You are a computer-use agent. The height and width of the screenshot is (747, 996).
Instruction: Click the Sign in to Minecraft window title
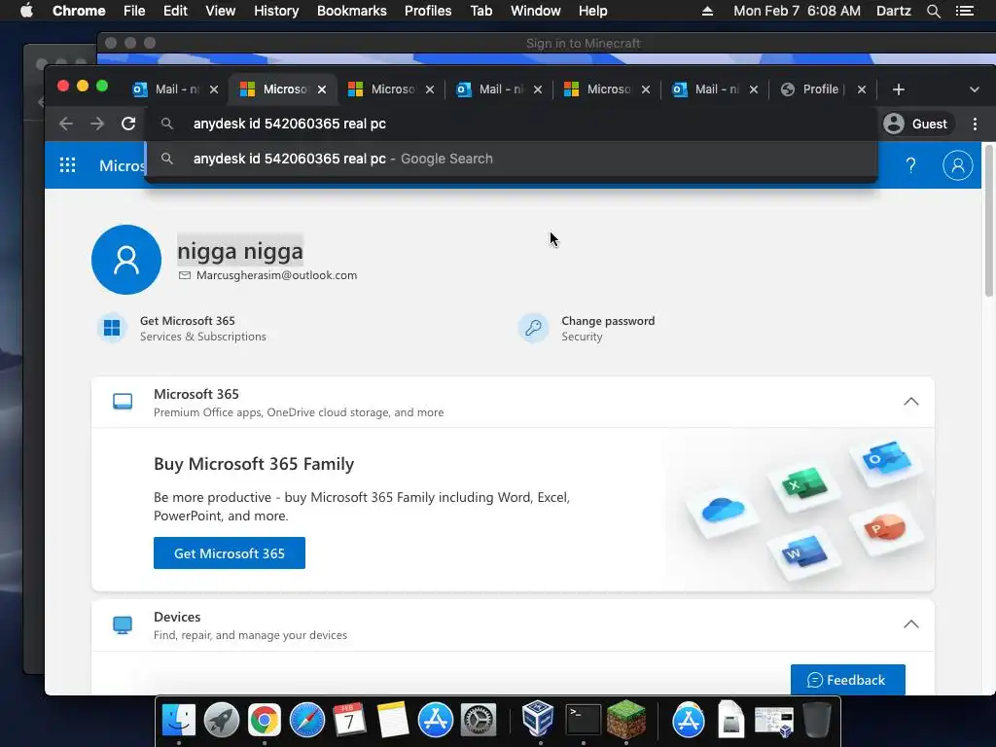pos(584,43)
